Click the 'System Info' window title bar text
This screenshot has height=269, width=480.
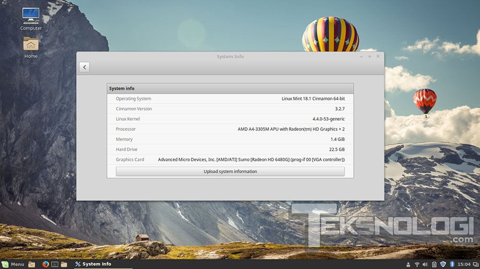tap(230, 57)
